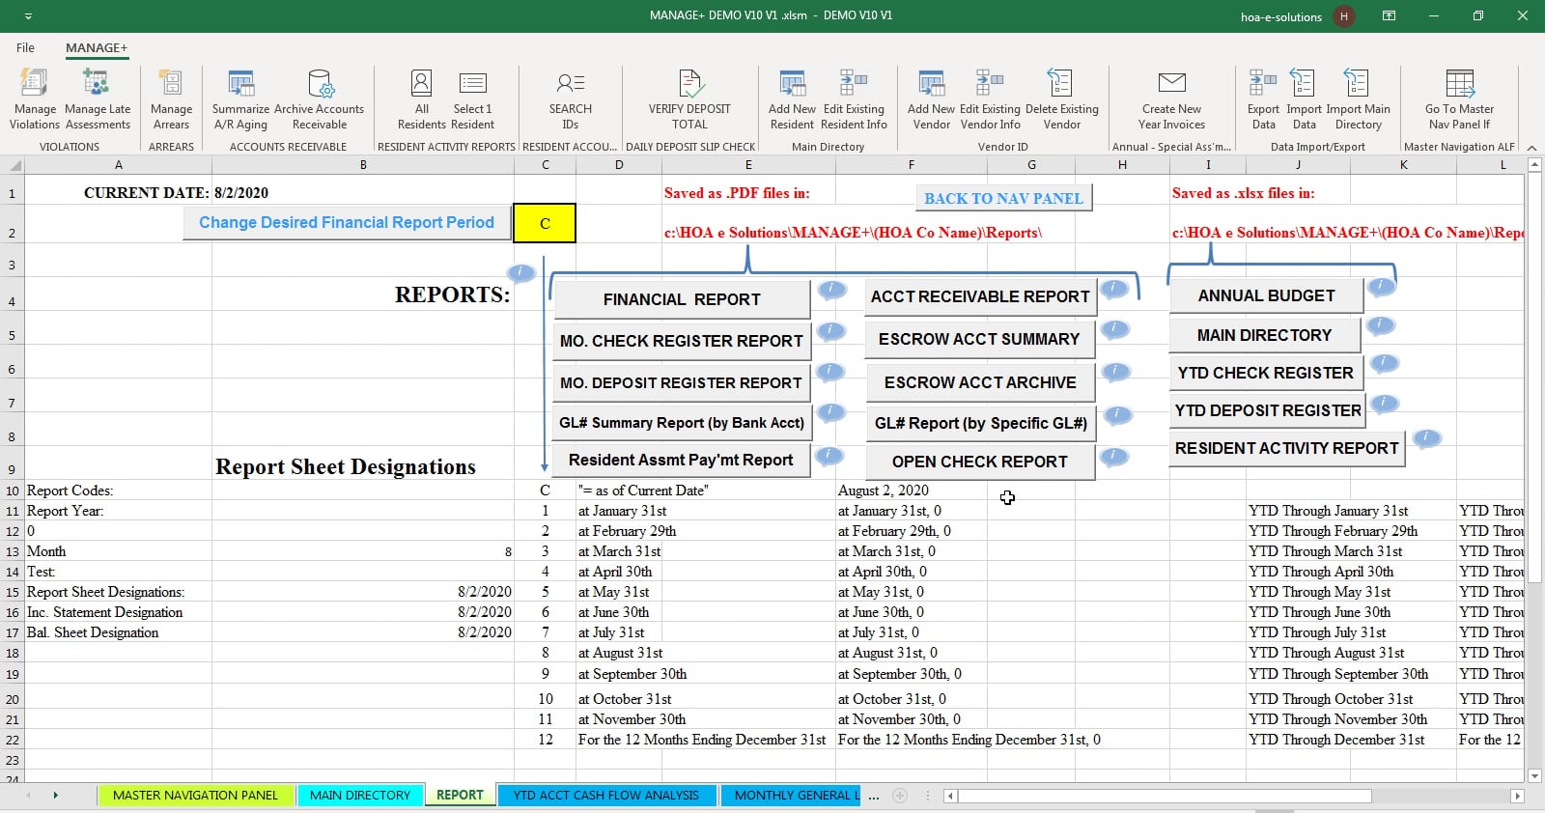Show info bubble beside Financial Report
The height and width of the screenshot is (813, 1545).
point(831,291)
